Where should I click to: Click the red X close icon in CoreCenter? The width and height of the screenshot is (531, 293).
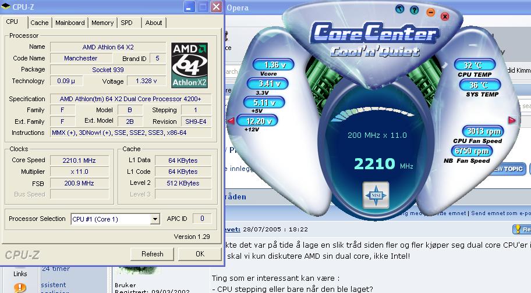coord(445,16)
